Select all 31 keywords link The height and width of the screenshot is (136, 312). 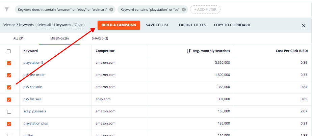click(55, 25)
